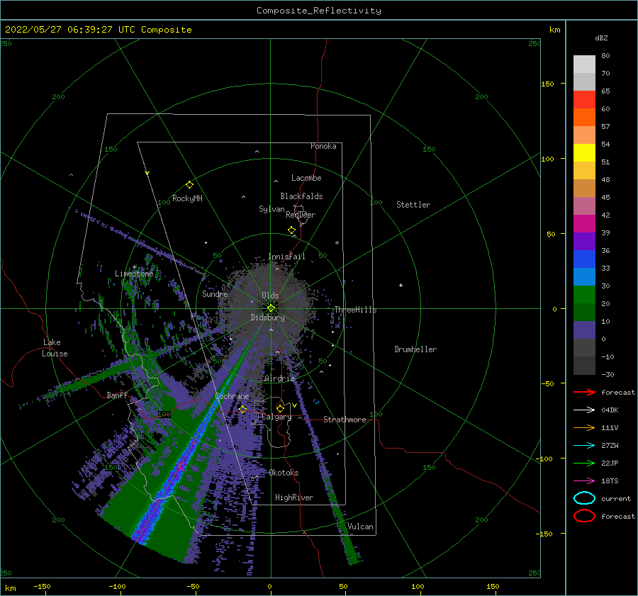Choose the green 22JP arrow legend entry
This screenshot has width=638, height=596.
584,463
